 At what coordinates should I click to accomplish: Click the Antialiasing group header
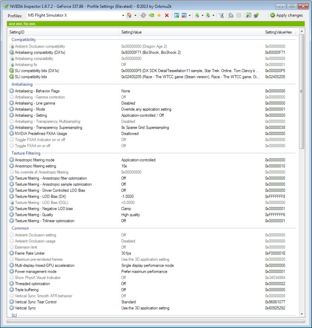(22, 84)
